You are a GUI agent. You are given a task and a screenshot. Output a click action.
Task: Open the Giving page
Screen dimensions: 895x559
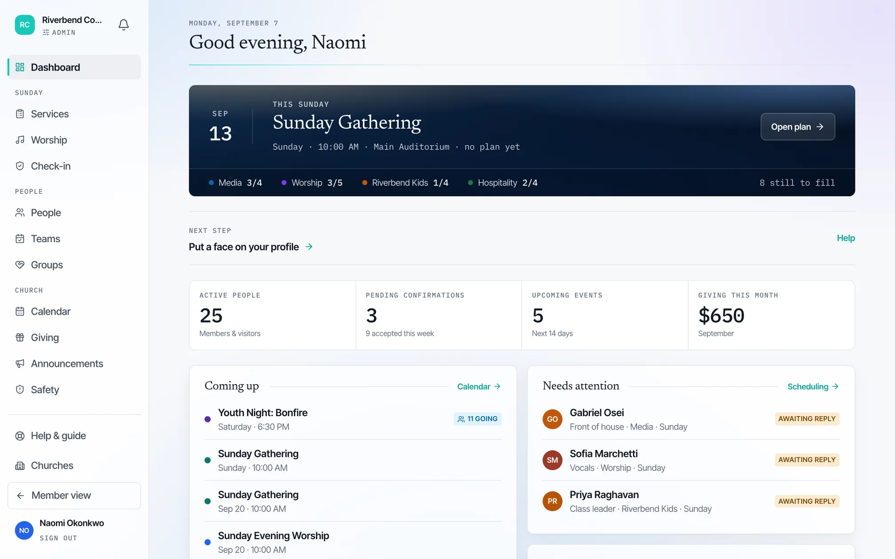[74, 338]
